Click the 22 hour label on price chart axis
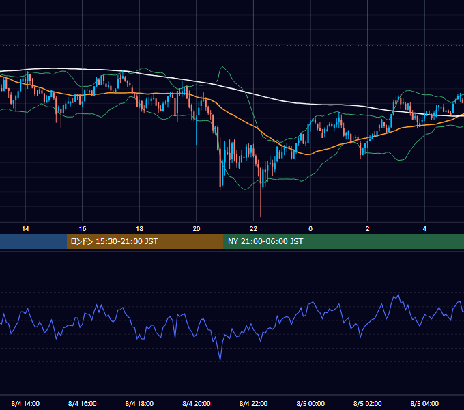464x410 pixels. coord(253,229)
